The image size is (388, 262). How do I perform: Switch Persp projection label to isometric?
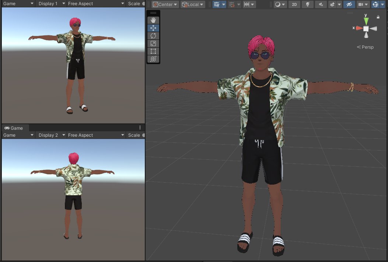click(365, 47)
